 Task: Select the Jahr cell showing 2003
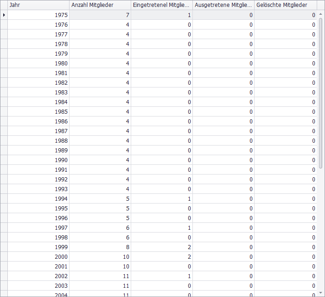[38, 286]
